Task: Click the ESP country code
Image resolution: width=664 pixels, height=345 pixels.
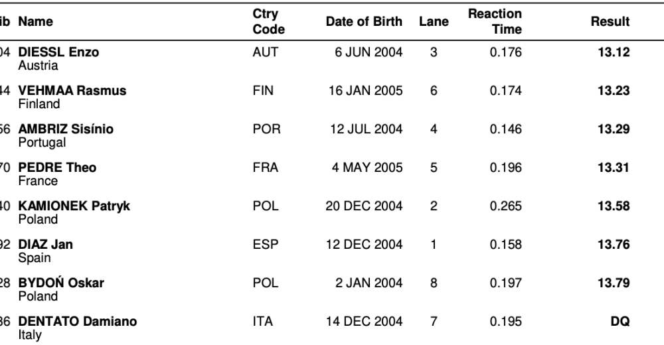Action: 264,245
